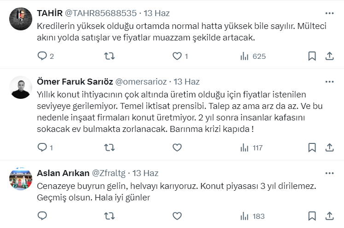Like TAHIR's tweet
The height and width of the screenshot is (228, 344).
pyautogui.click(x=177, y=56)
